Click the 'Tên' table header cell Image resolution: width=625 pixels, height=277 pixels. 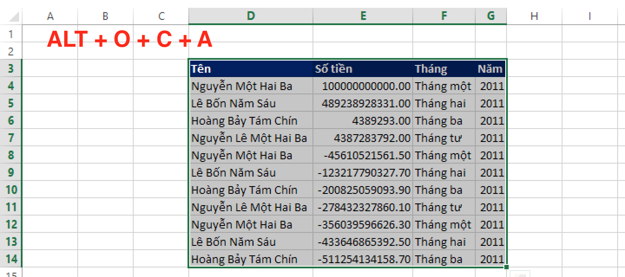[251, 68]
